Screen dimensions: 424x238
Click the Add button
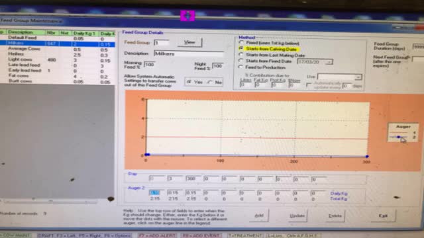point(259,216)
